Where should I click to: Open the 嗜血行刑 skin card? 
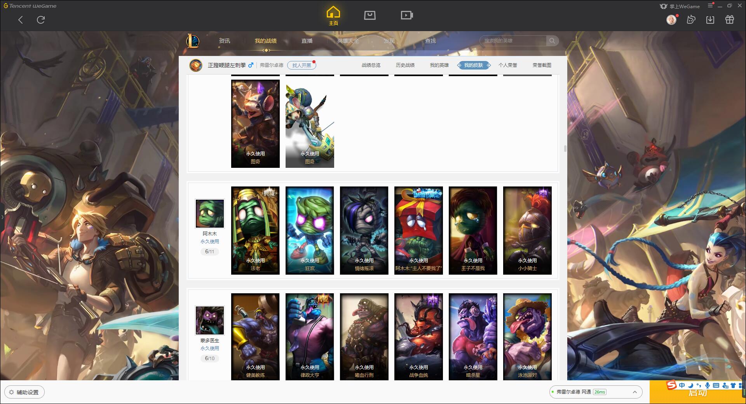pos(364,336)
